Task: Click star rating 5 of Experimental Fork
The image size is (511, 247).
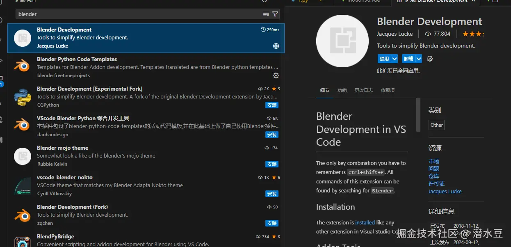Action: click(276, 89)
